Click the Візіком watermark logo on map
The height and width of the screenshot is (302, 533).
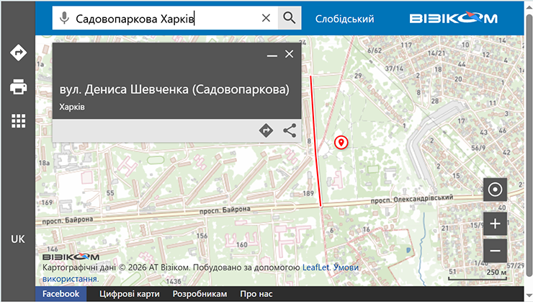pyautogui.click(x=71, y=257)
